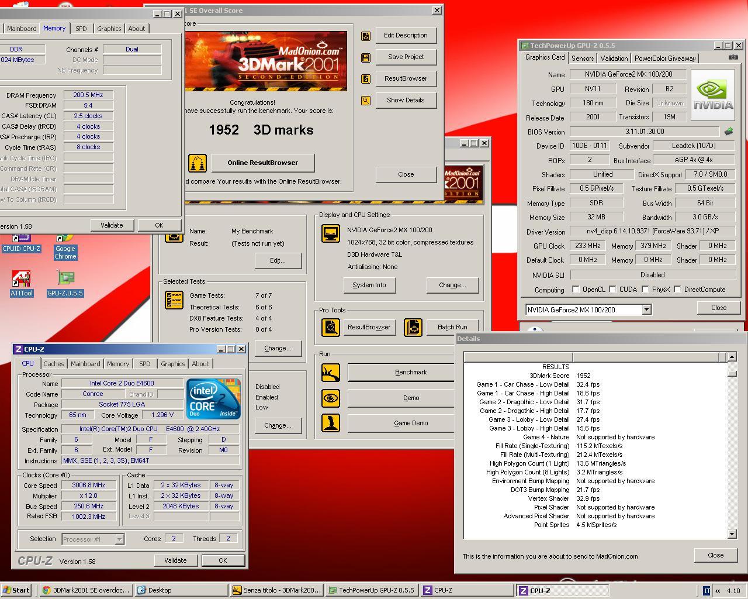Click the Batch Run icon in Pro Tools

tap(413, 327)
